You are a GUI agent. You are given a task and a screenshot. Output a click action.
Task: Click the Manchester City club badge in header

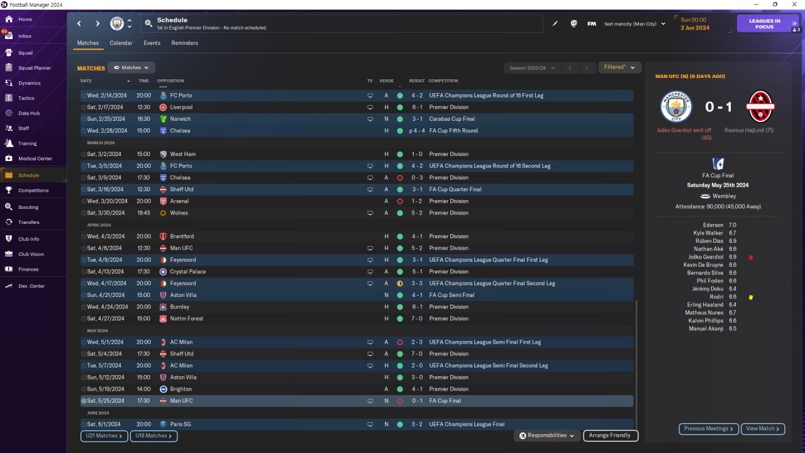(117, 24)
